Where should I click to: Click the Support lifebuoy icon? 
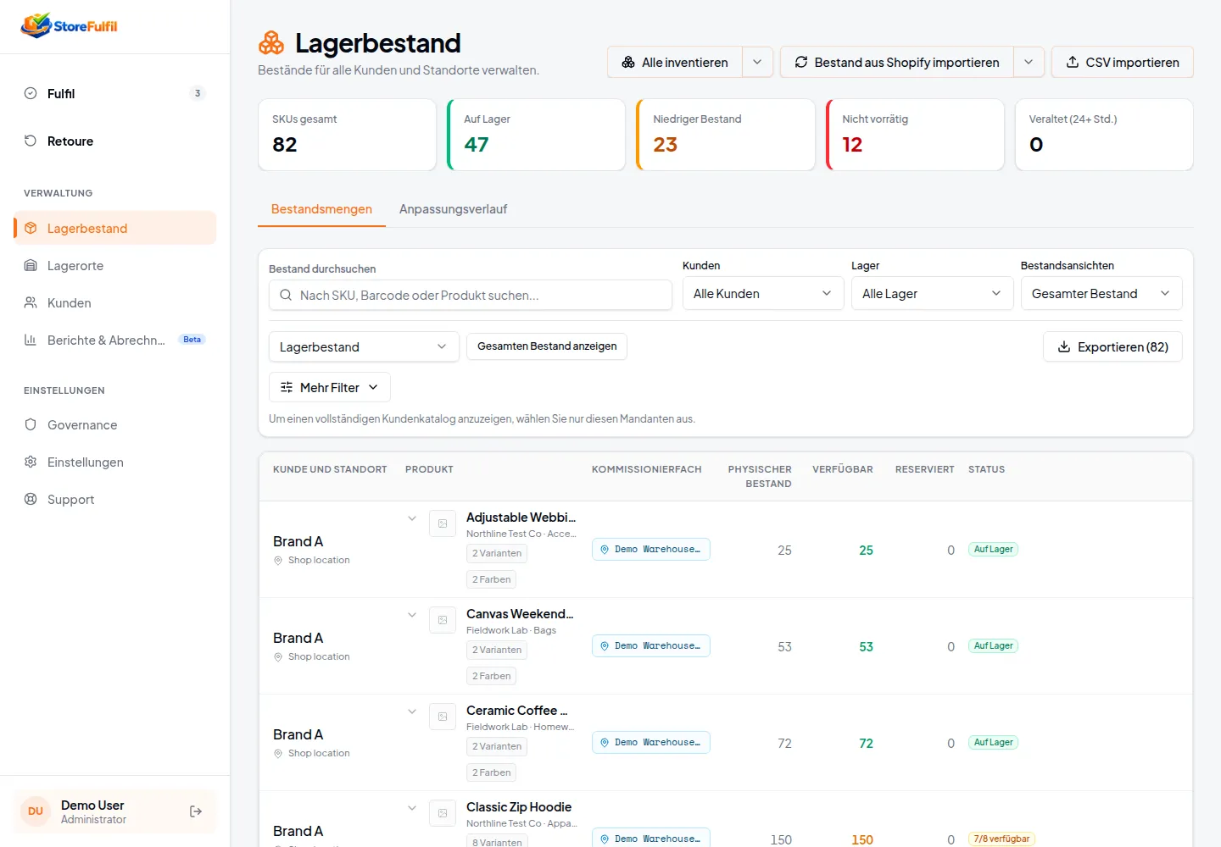coord(31,499)
